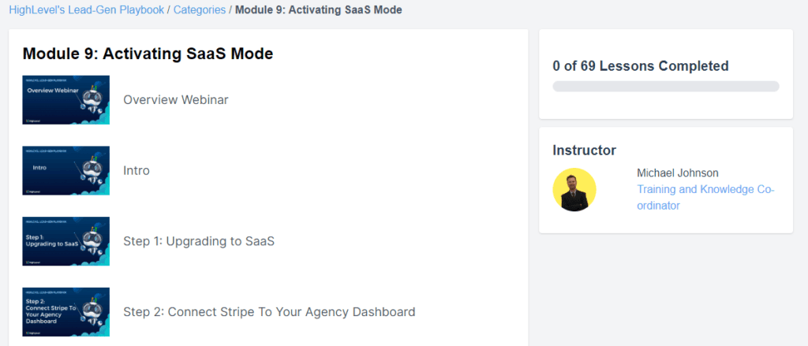Open the HighLevel's Lead-Gen Playbook breadcrumb link

87,9
